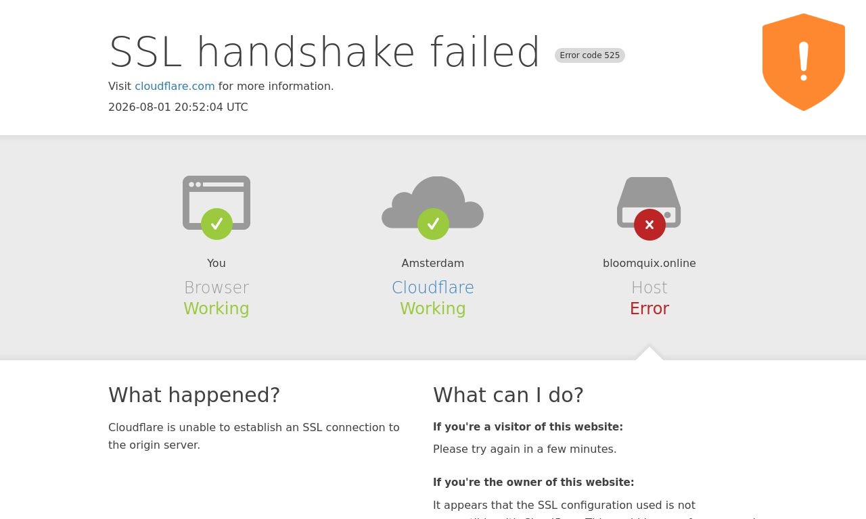Click the What happened? heading
This screenshot has width=866, height=519.
tap(194, 395)
